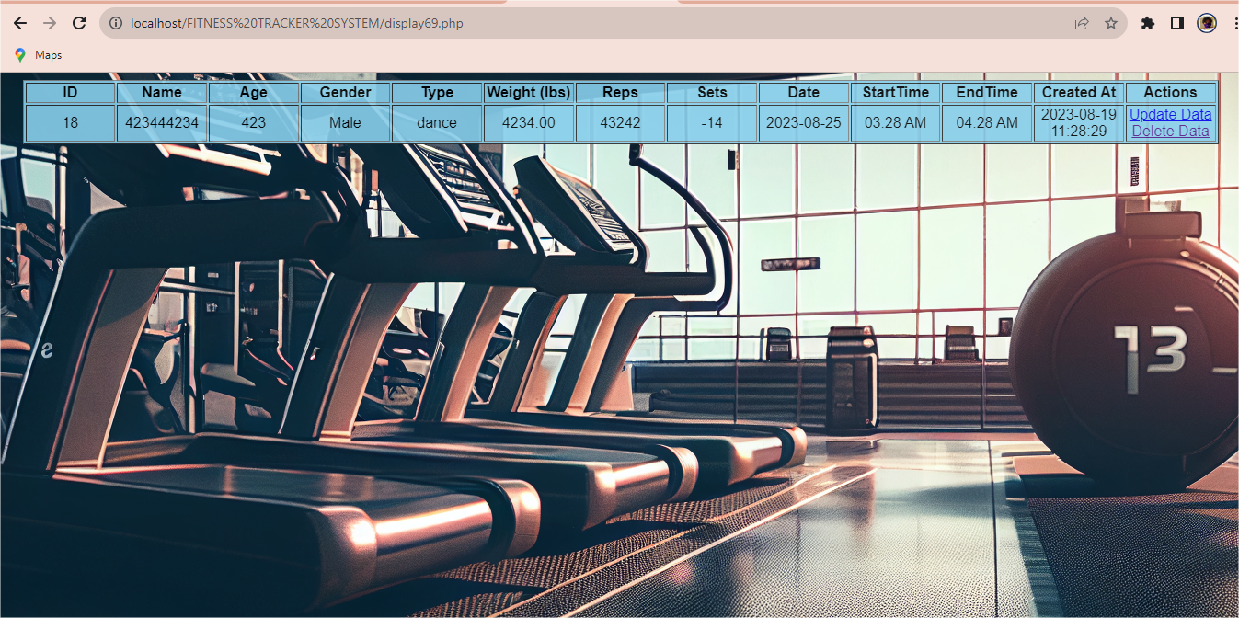Screen dimensions: 1239x618
Task: Click the date cell 2023-08-25
Action: tap(804, 123)
